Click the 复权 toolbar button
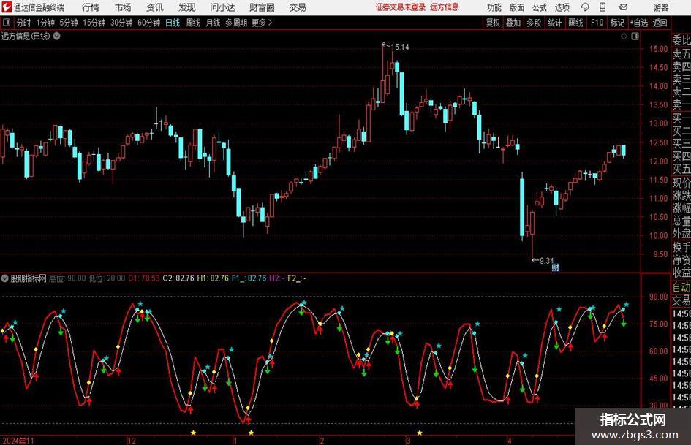This screenshot has height=445, width=691. click(x=493, y=23)
